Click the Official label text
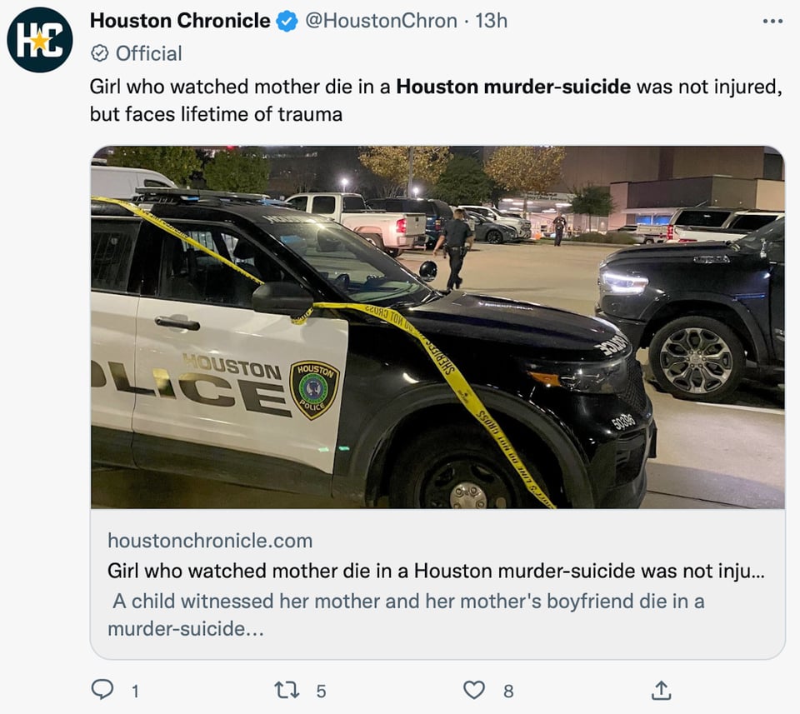This screenshot has width=800, height=714. 149,53
